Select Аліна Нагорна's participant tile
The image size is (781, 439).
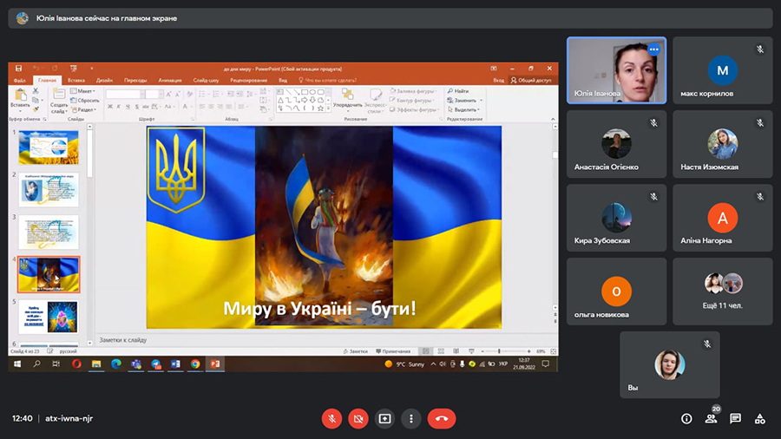click(722, 218)
